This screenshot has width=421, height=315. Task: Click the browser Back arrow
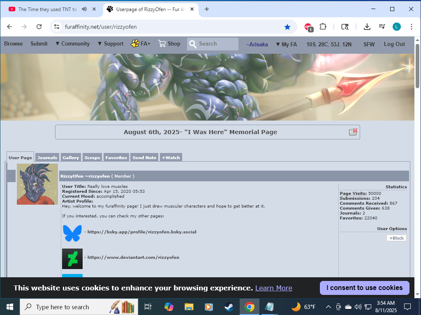(x=10, y=27)
